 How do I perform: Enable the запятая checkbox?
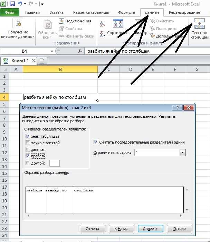click(x=28, y=149)
